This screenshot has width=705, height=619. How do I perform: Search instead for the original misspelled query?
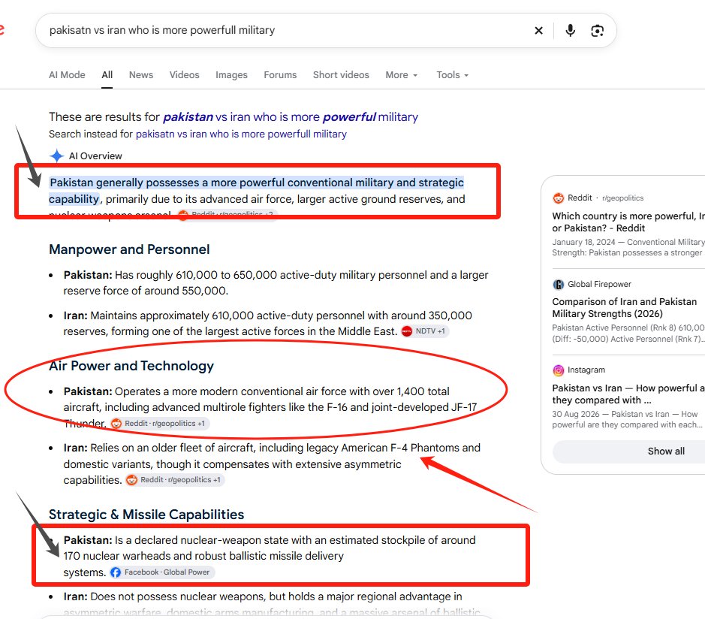pos(241,134)
